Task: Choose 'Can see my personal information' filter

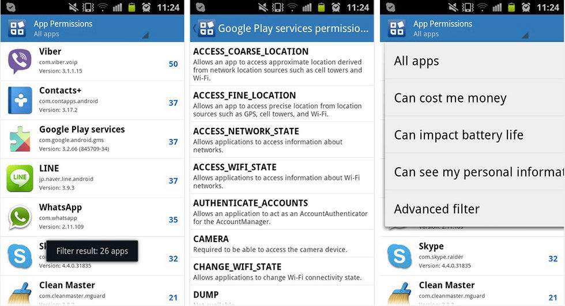Action: click(x=474, y=172)
